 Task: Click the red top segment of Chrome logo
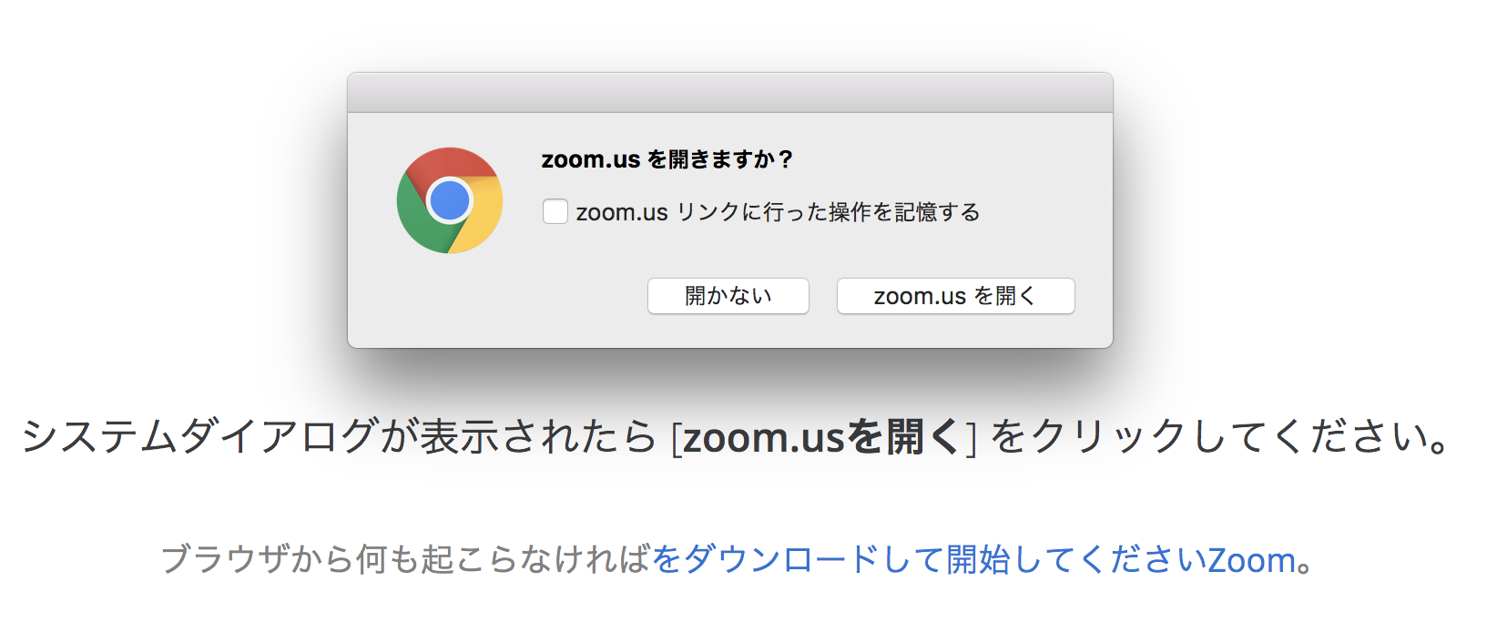(x=452, y=162)
